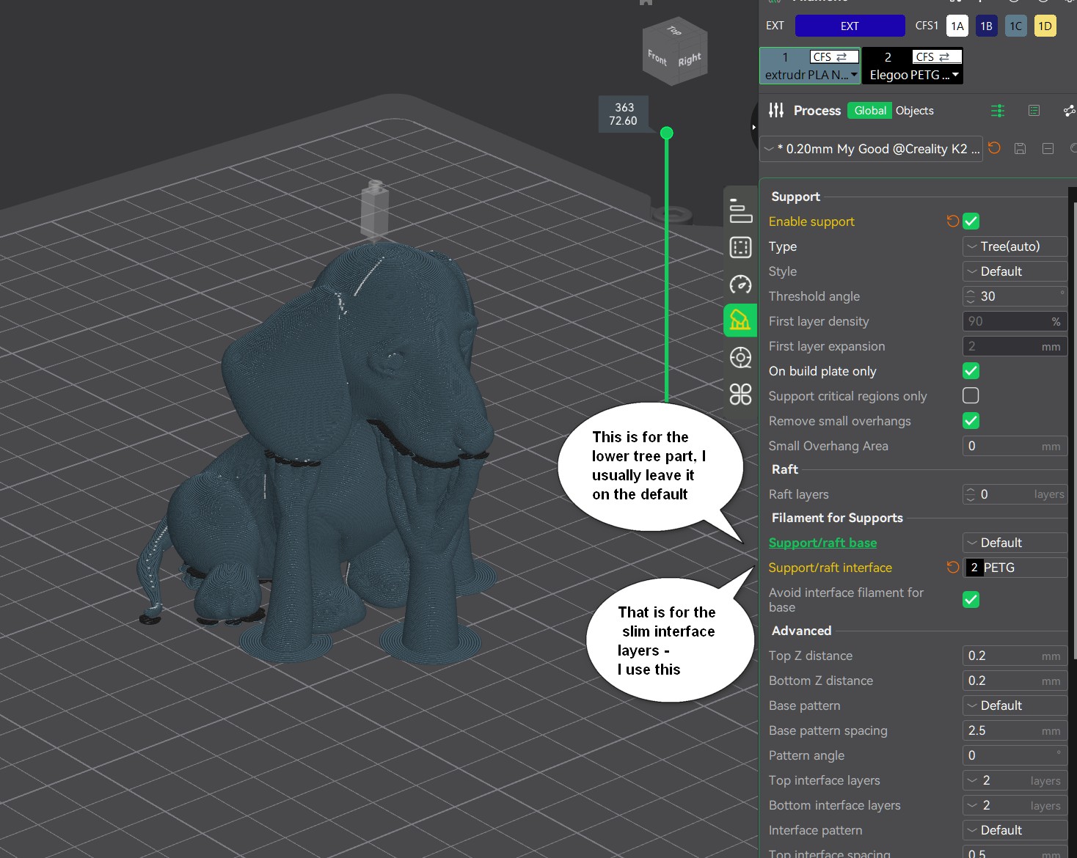Collapse the side panel with small arrow

[x=753, y=127]
